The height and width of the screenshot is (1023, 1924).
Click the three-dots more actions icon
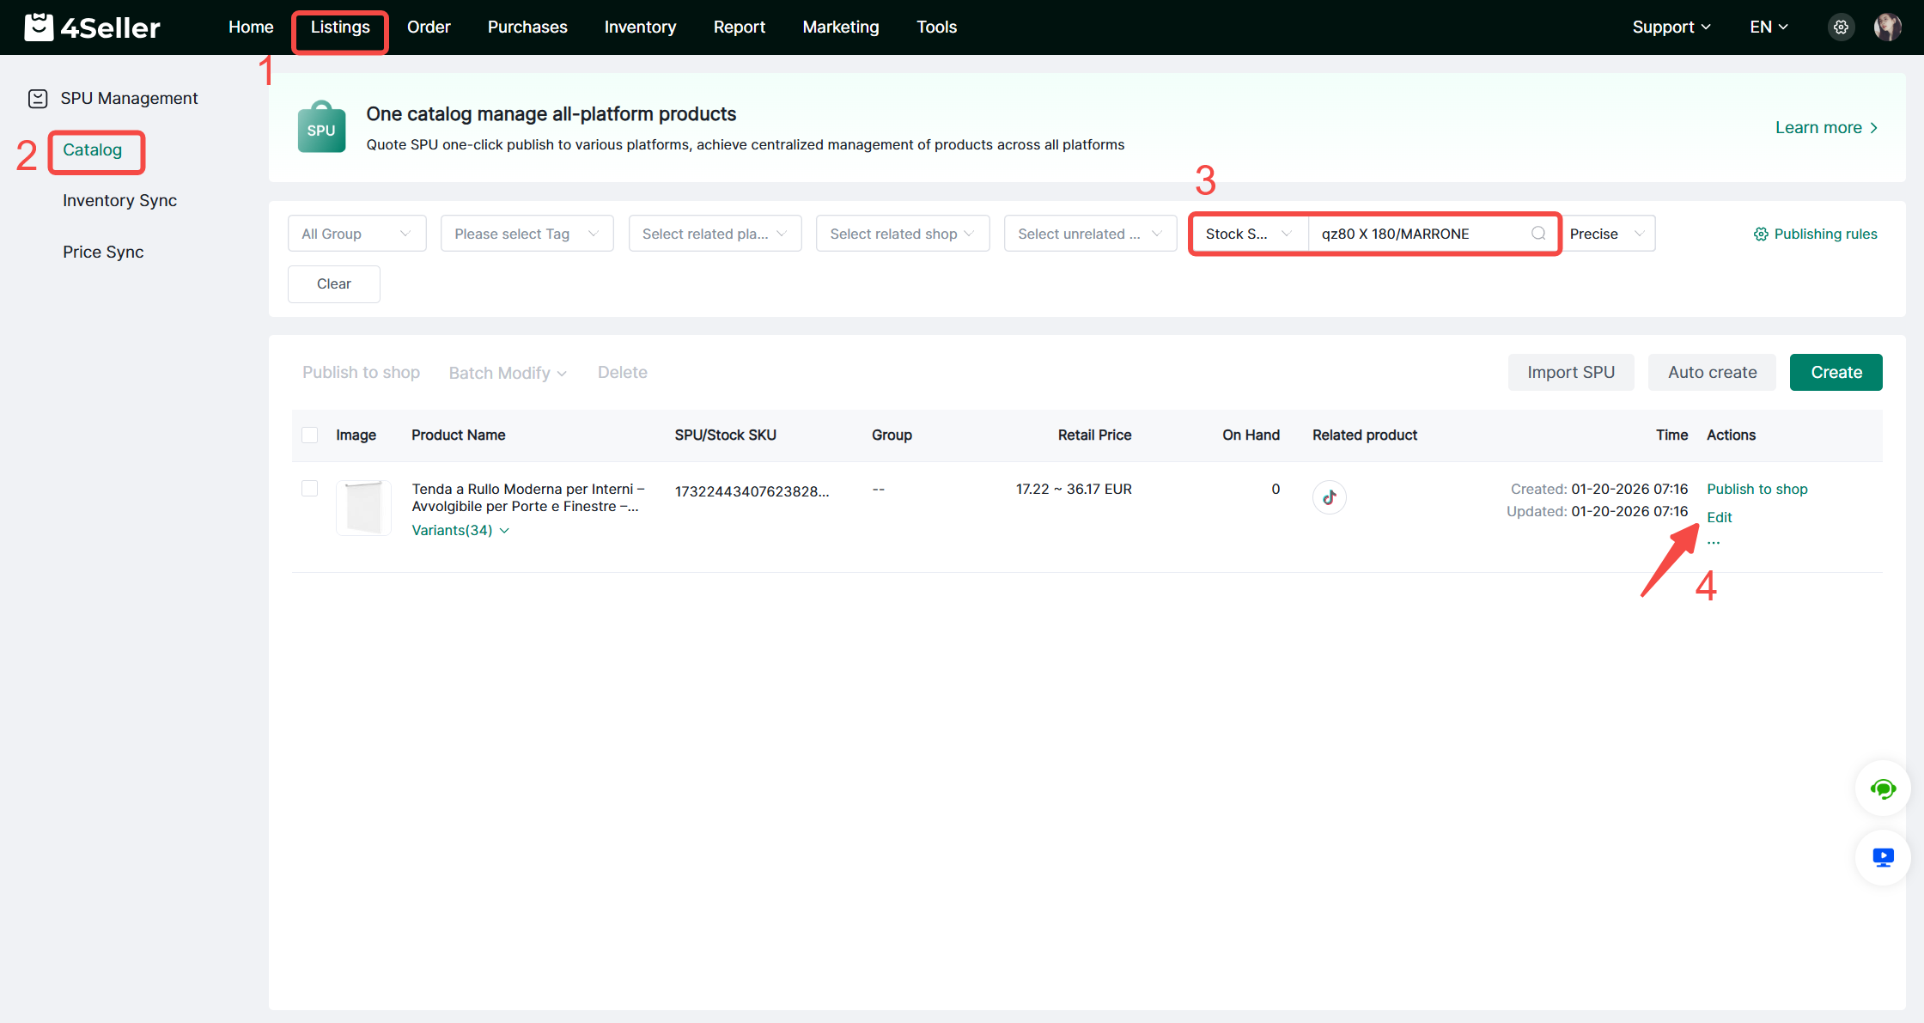click(1714, 543)
